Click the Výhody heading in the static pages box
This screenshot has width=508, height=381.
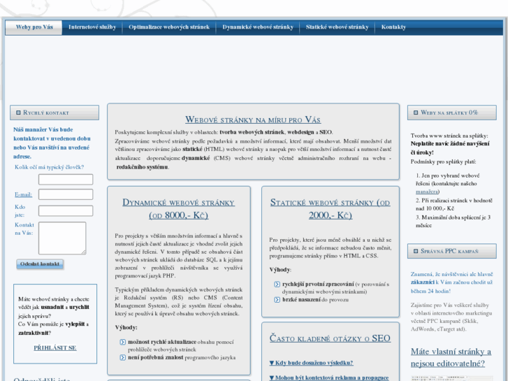pyautogui.click(x=280, y=270)
